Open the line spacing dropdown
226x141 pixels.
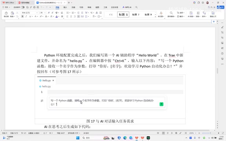tap(88, 16)
